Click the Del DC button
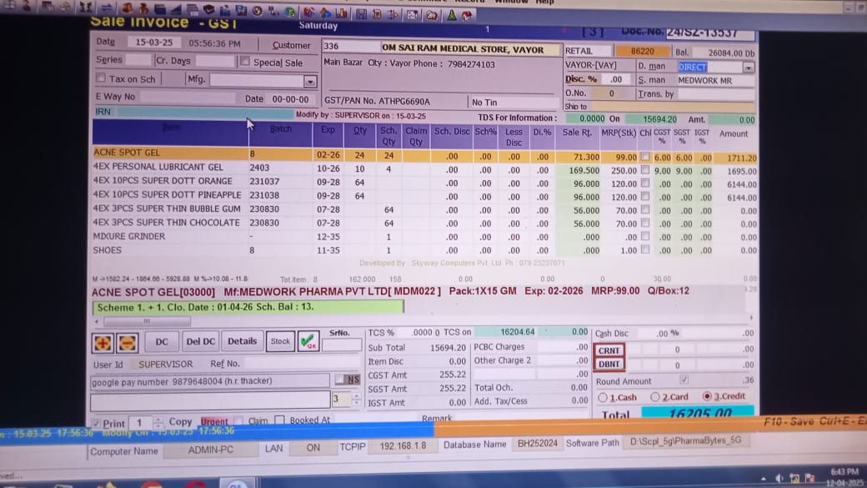This screenshot has height=488, width=867. (200, 341)
